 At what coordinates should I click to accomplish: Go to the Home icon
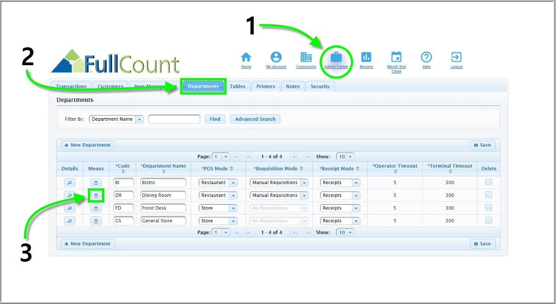246,57
